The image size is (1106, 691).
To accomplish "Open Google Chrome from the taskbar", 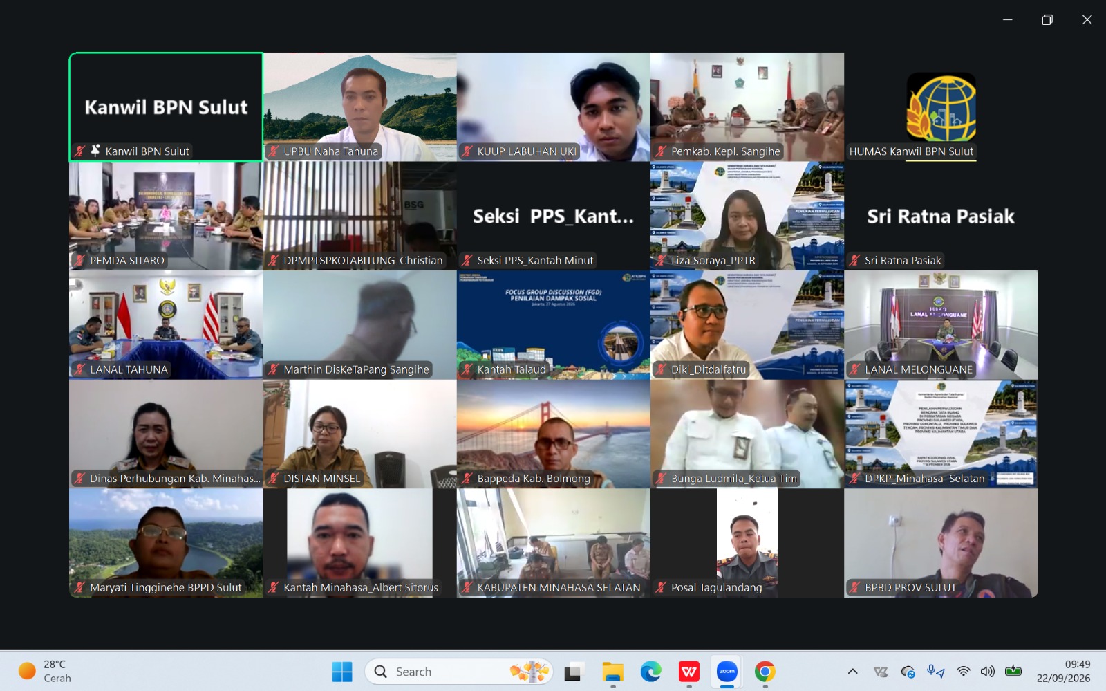I will tap(765, 672).
